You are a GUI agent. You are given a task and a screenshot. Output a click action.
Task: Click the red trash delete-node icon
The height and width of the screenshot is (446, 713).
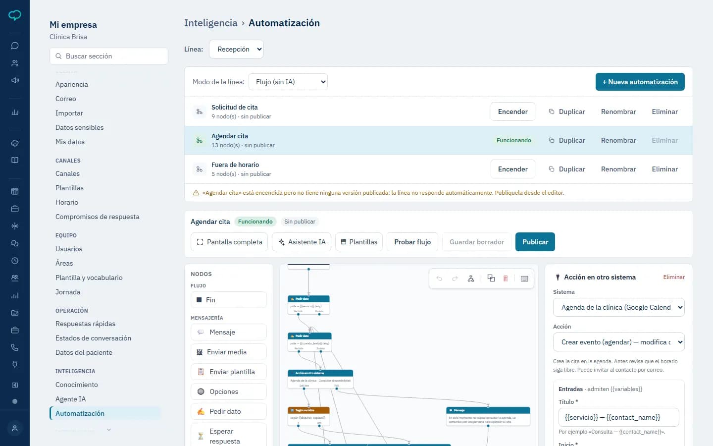506,279
